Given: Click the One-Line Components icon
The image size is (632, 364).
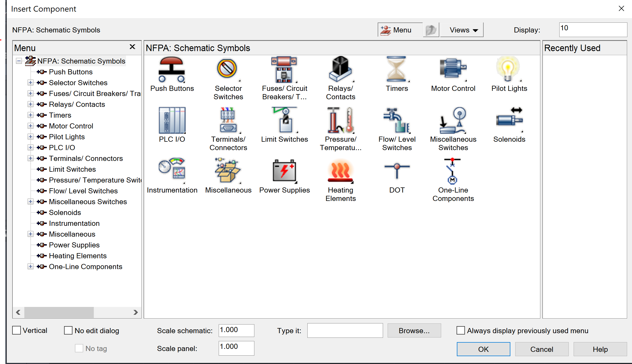Looking at the screenshot, I should (453, 171).
